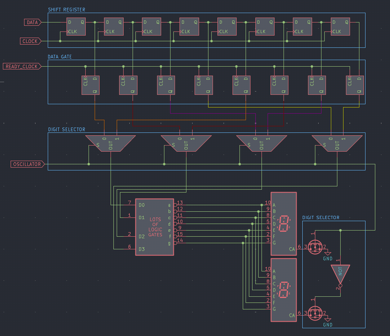Select the last DATA GATE latch
The width and height of the screenshot is (390, 336).
355,85
